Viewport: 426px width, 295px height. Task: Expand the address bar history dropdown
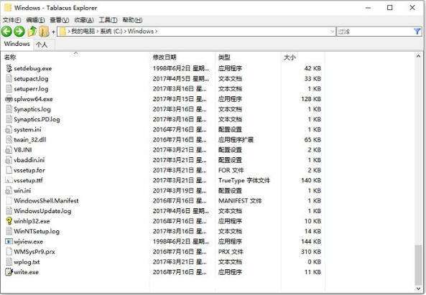point(332,32)
